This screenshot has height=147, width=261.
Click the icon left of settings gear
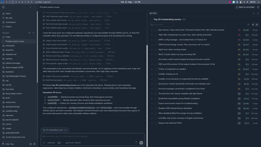point(30,144)
